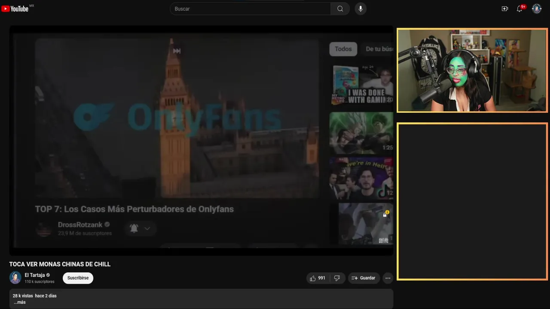Click the '28 k vistas' text

point(23,296)
